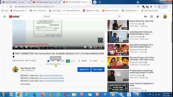Open the Meri Sazish movie thumbnail
Screen dimensions: 173x97
click(118, 50)
